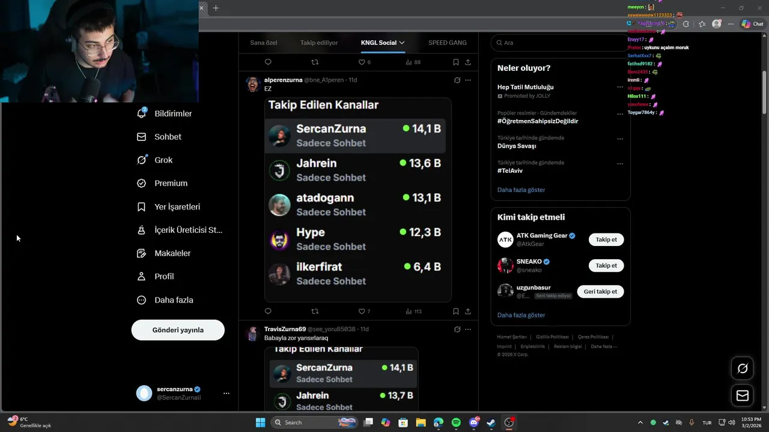This screenshot has width=769, height=432.
Task: Click Grok icon on TravisZurna69's post
Action: pos(457,329)
